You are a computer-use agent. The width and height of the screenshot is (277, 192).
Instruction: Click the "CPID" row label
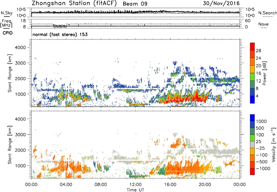8,33
